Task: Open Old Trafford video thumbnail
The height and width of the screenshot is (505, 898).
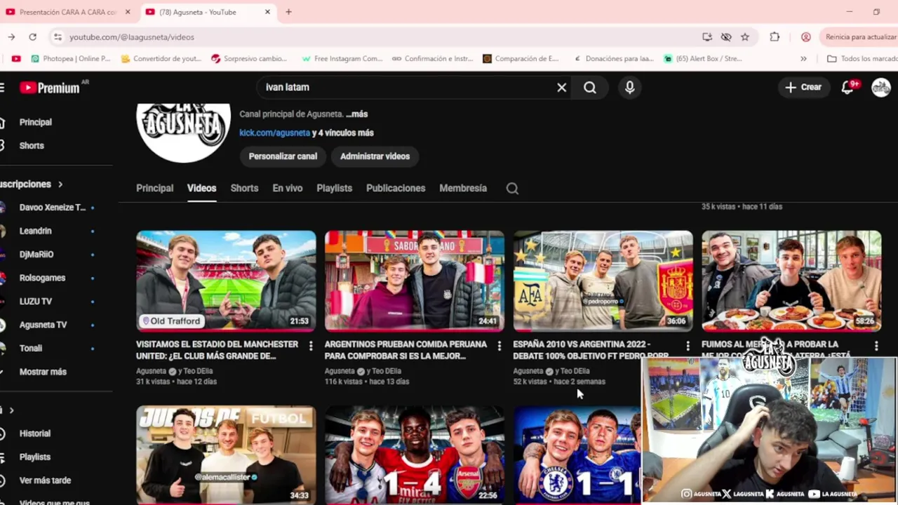Action: (x=226, y=281)
